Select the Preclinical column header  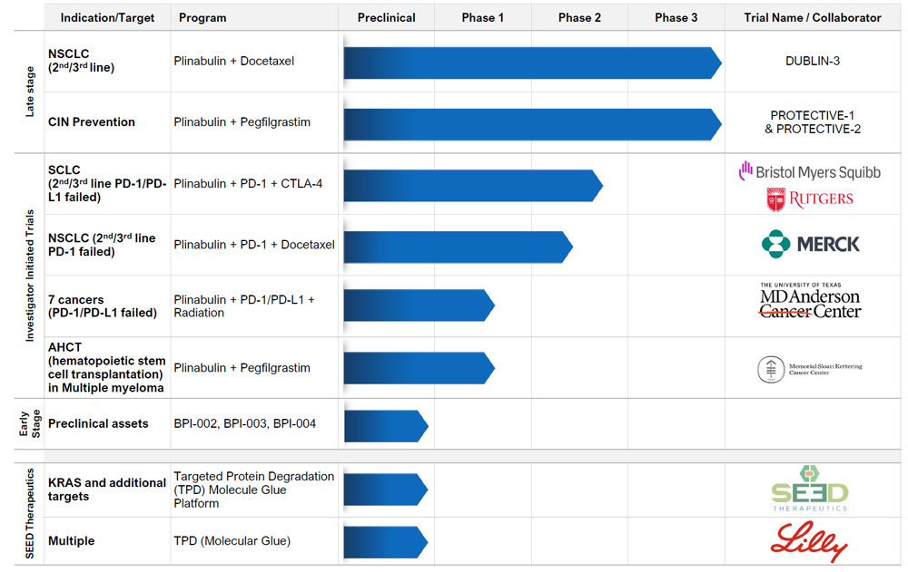386,17
